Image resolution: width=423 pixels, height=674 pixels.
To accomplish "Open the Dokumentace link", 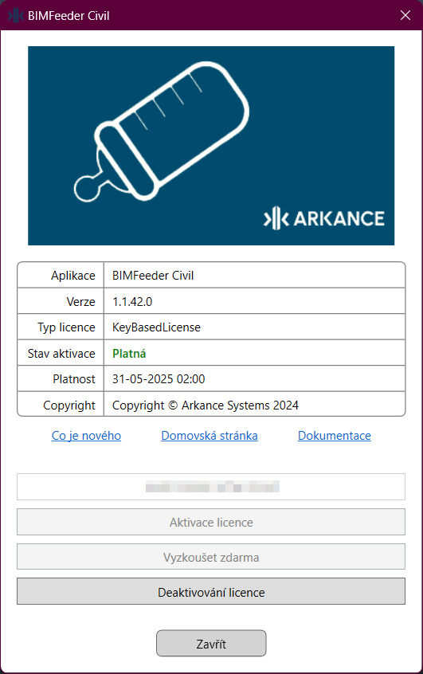I will [335, 436].
